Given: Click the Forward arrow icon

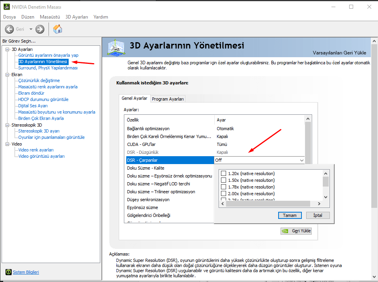Looking at the screenshot, I should tap(40, 29).
